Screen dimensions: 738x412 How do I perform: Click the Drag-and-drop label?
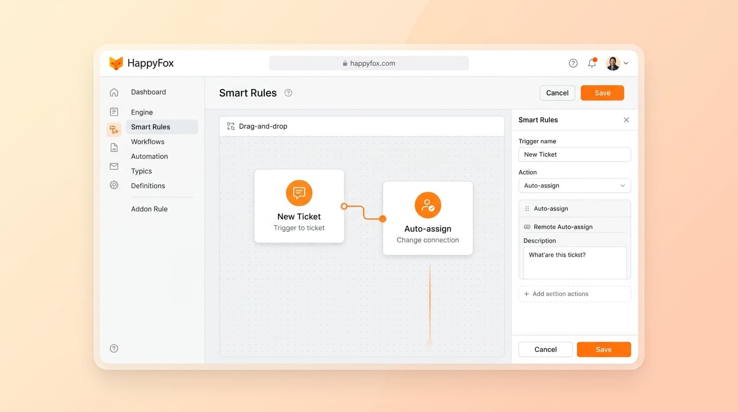coord(263,126)
